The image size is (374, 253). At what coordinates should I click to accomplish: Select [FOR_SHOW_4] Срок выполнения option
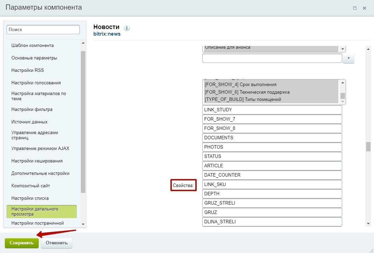241,84
